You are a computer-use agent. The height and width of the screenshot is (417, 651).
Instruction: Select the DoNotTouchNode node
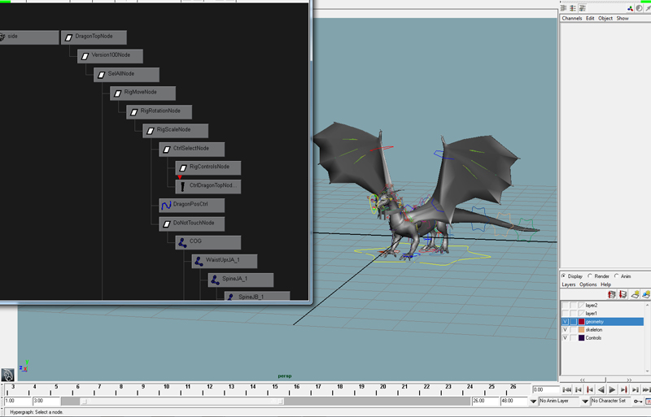(191, 224)
